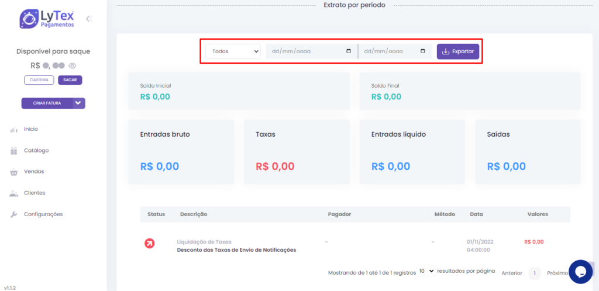599x291 pixels.
Task: Open the Vendas menu item
Action: (34, 172)
